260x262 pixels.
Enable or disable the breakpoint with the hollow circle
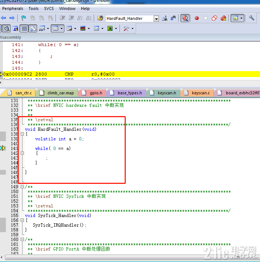[x=206, y=18]
